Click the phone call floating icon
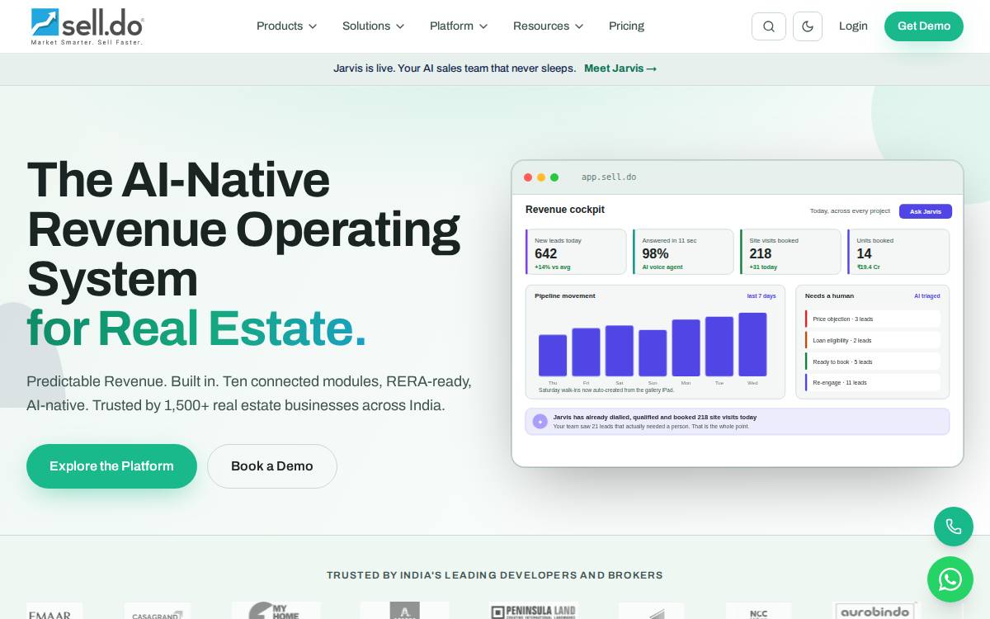990x619 pixels. click(954, 527)
